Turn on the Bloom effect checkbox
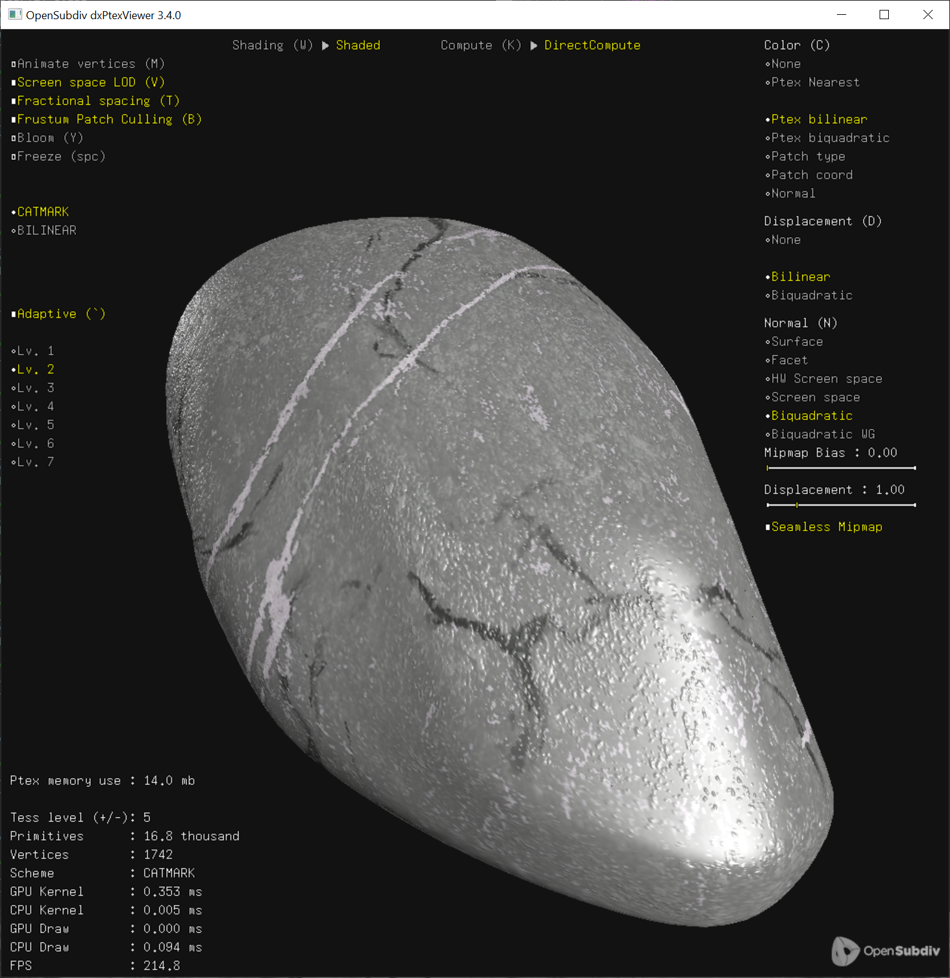Viewport: 950px width, 978px height. coord(47,138)
